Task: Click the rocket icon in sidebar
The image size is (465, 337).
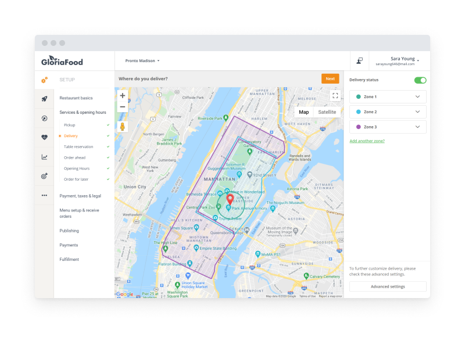Action: click(45, 99)
